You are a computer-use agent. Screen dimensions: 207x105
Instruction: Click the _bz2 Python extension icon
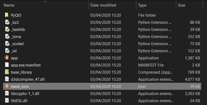[7, 22]
